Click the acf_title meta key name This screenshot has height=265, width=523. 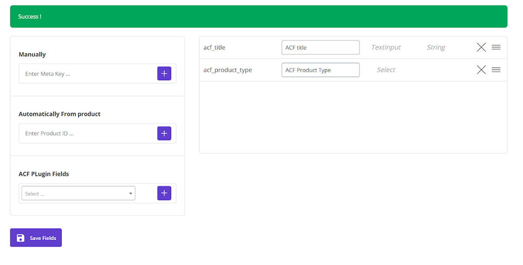click(x=214, y=47)
